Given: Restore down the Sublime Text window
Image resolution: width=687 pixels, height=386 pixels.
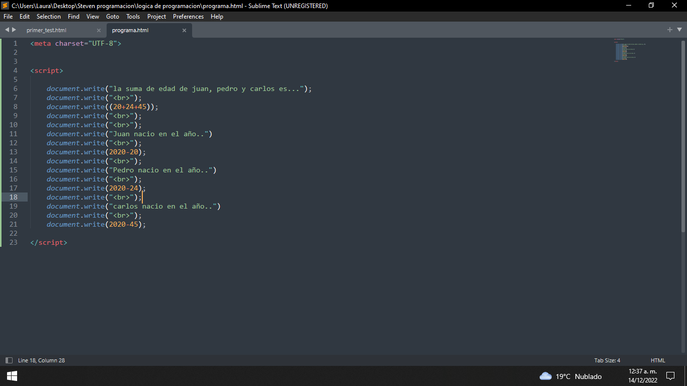Looking at the screenshot, I should pos(652,6).
